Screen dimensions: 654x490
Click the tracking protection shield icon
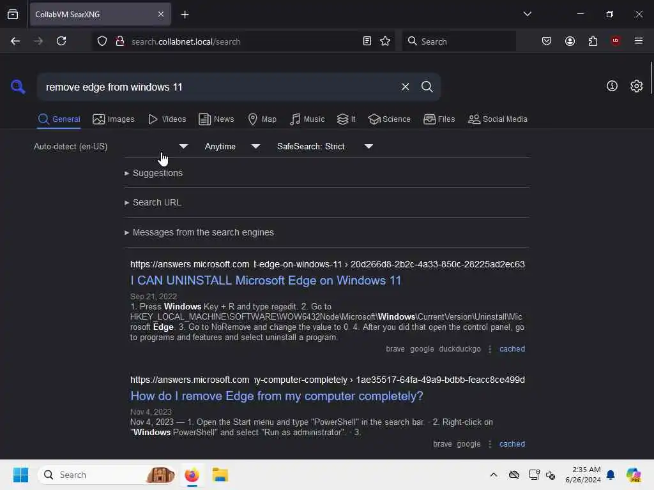[x=102, y=41]
